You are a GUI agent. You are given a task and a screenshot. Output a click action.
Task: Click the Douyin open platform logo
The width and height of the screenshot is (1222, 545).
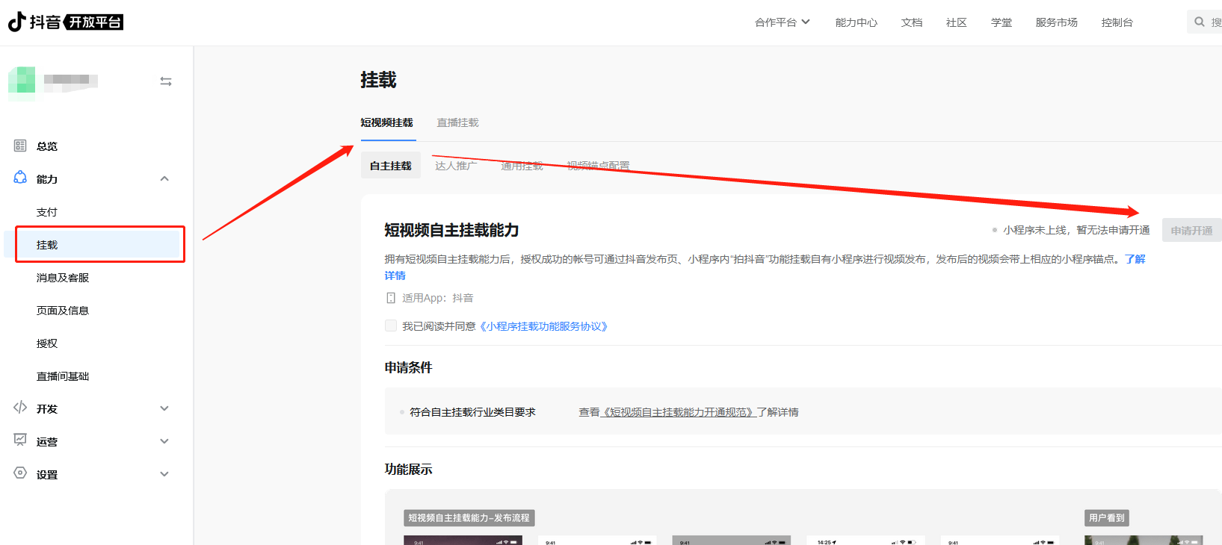(66, 22)
